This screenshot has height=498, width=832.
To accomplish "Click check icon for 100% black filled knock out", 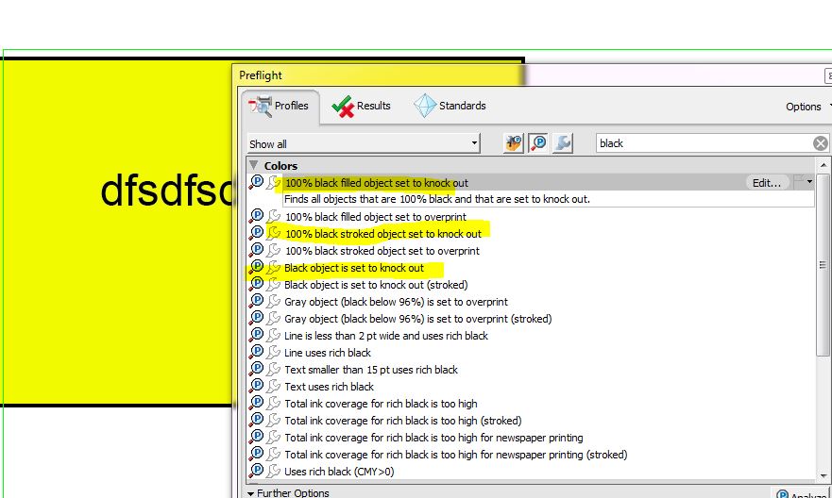I will coord(256,182).
